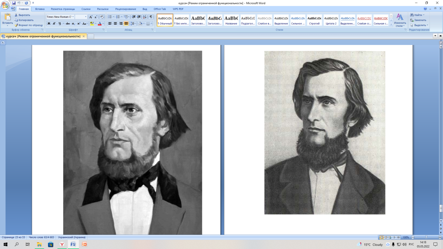The image size is (443, 249).
Task: Expand the Найти (Find) dropdown arrow
Action: (x=424, y=15)
